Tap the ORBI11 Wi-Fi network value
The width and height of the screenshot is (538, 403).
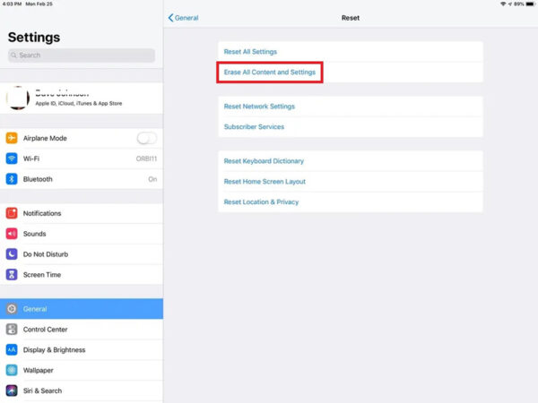click(x=146, y=159)
